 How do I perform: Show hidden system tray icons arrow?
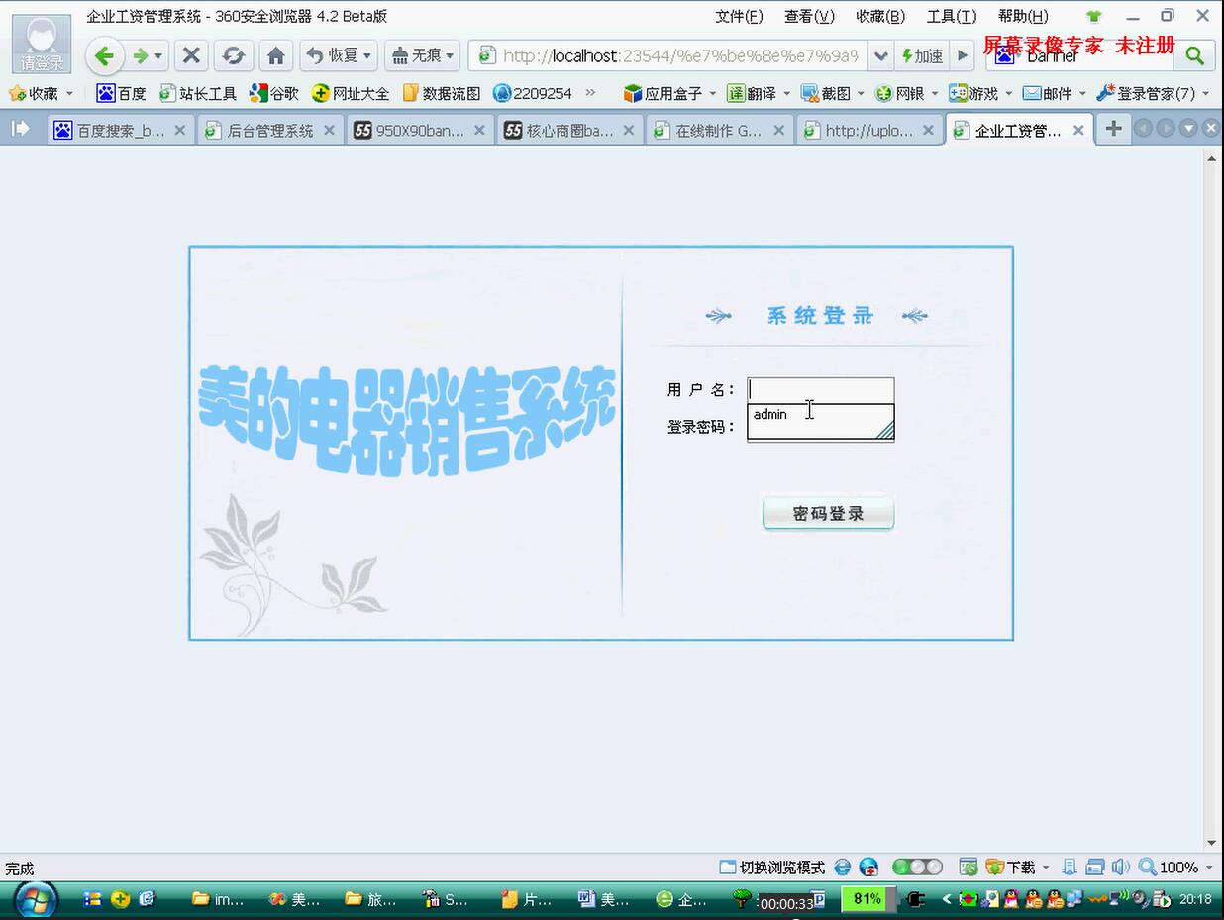pos(946,899)
